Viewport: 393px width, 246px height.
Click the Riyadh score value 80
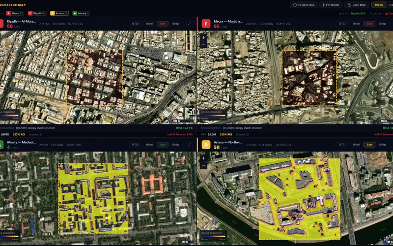coord(10,26)
